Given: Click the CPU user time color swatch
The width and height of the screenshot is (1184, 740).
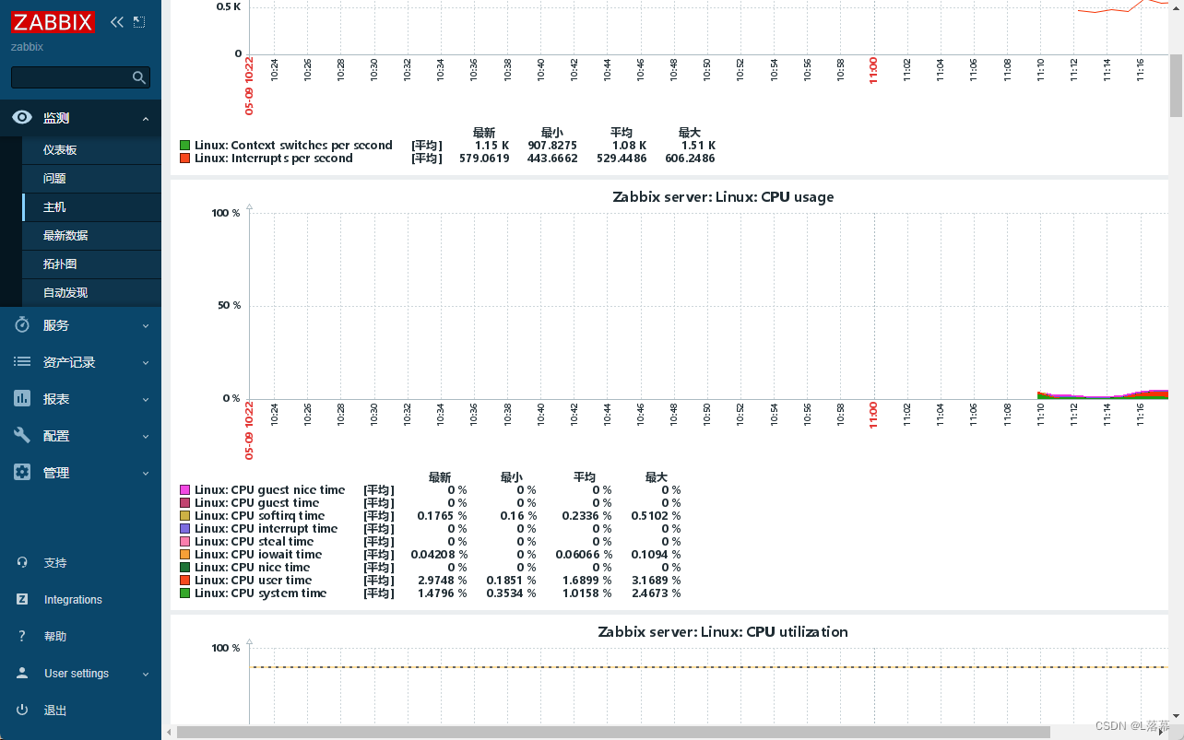Looking at the screenshot, I should [185, 581].
